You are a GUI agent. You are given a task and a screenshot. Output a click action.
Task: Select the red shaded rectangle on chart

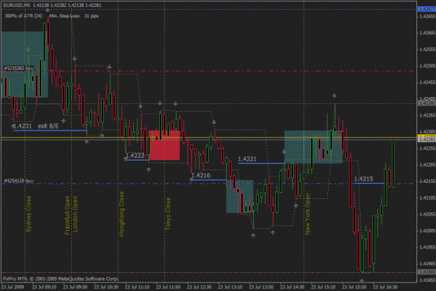165,145
